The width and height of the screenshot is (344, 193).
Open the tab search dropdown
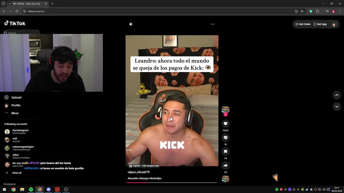[x=3, y=4]
